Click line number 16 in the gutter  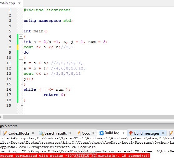click(9, 89)
